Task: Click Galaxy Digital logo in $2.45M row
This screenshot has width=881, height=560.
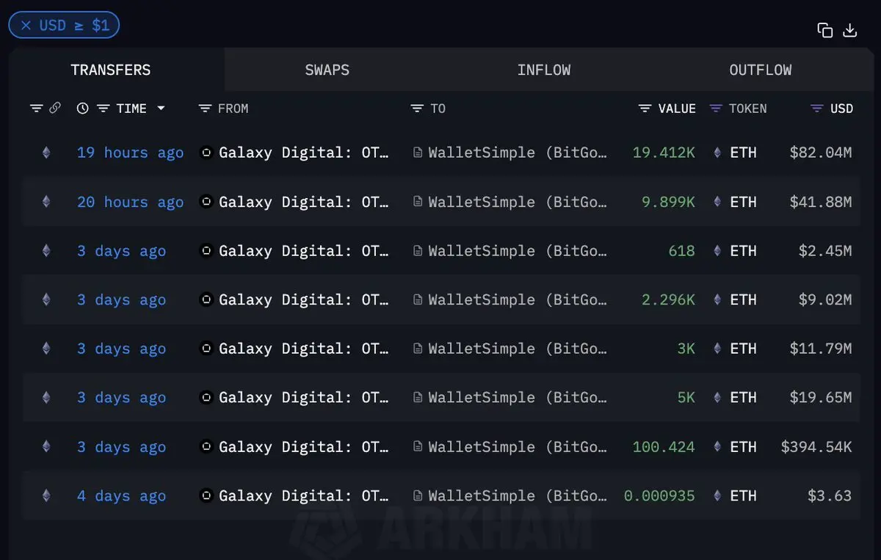Action: point(206,251)
